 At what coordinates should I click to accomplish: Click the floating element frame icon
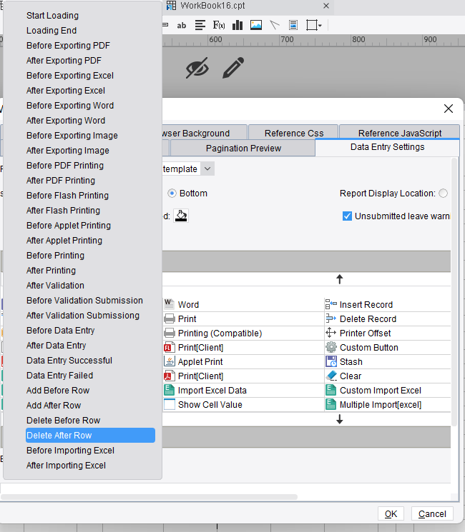[311, 25]
